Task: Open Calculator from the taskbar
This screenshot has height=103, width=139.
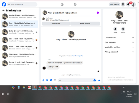Action: [x=19, y=87]
